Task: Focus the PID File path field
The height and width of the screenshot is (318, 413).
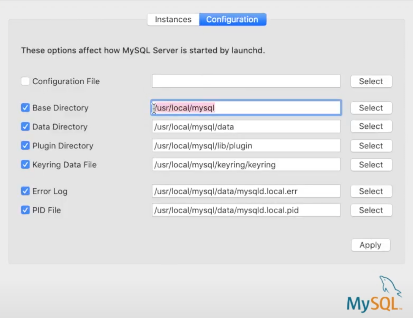Action: coord(246,210)
